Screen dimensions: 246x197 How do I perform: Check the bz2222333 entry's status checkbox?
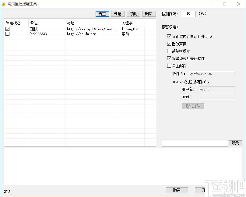click(x=7, y=33)
